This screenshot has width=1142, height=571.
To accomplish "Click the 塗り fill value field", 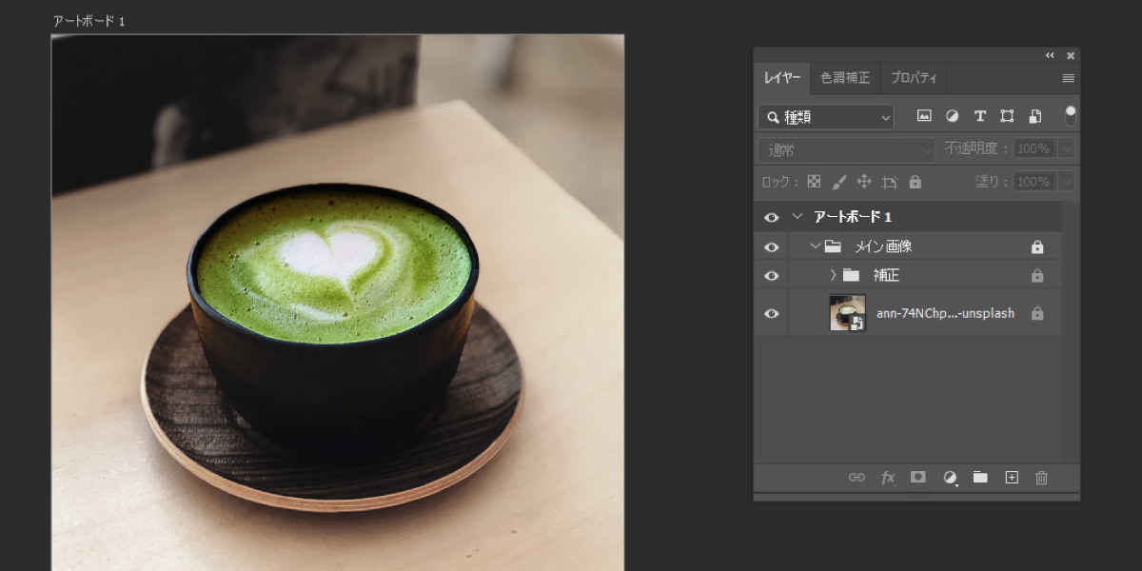I will click(x=1034, y=182).
